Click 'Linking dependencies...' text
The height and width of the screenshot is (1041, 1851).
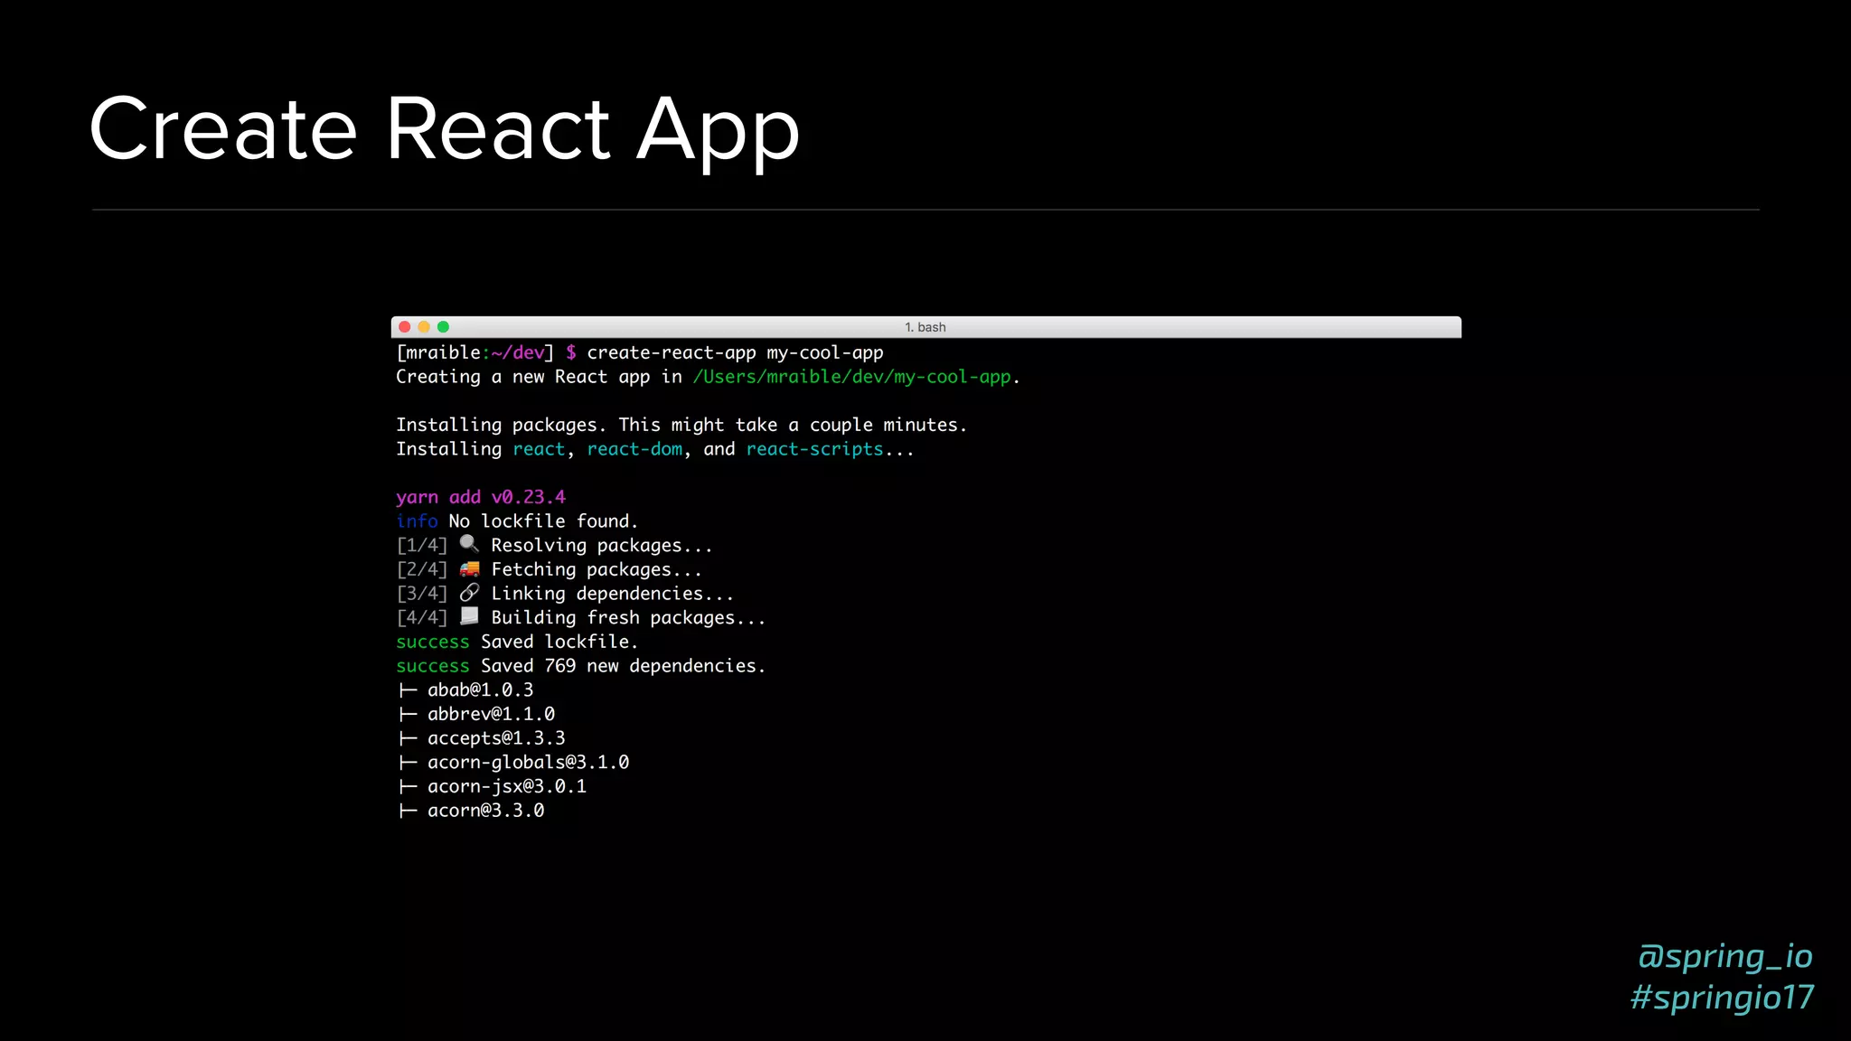pos(613,594)
